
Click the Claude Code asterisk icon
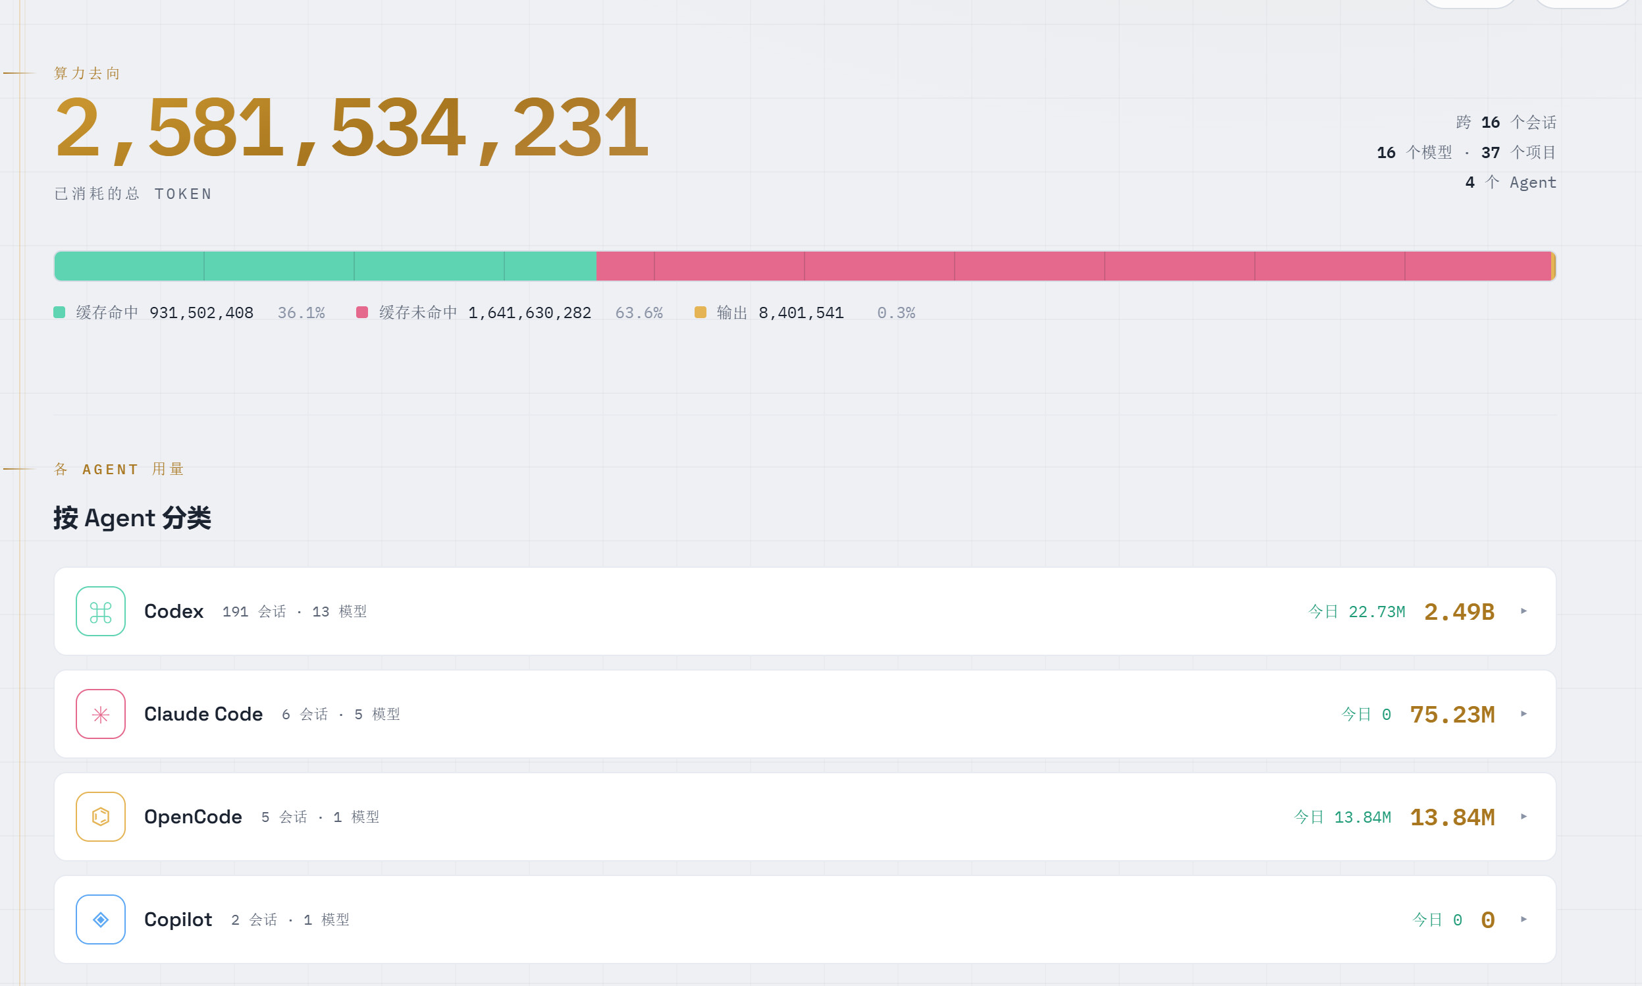100,714
